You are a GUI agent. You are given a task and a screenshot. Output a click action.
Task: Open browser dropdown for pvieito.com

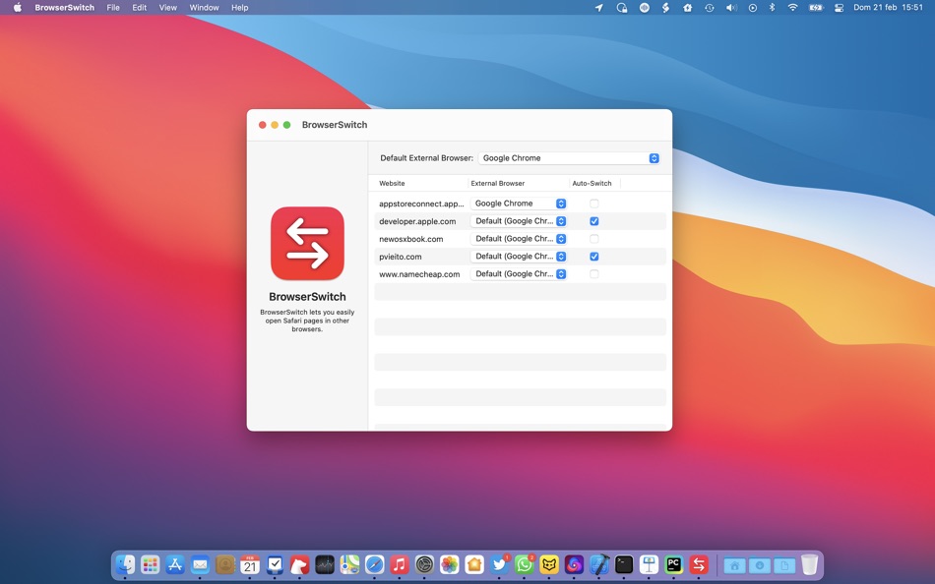click(x=518, y=257)
